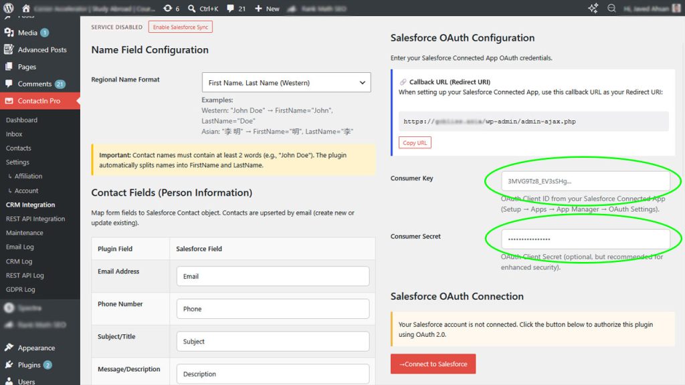Screen dimensions: 685x385
Task: Open the Media menu icon
Action: [9, 33]
